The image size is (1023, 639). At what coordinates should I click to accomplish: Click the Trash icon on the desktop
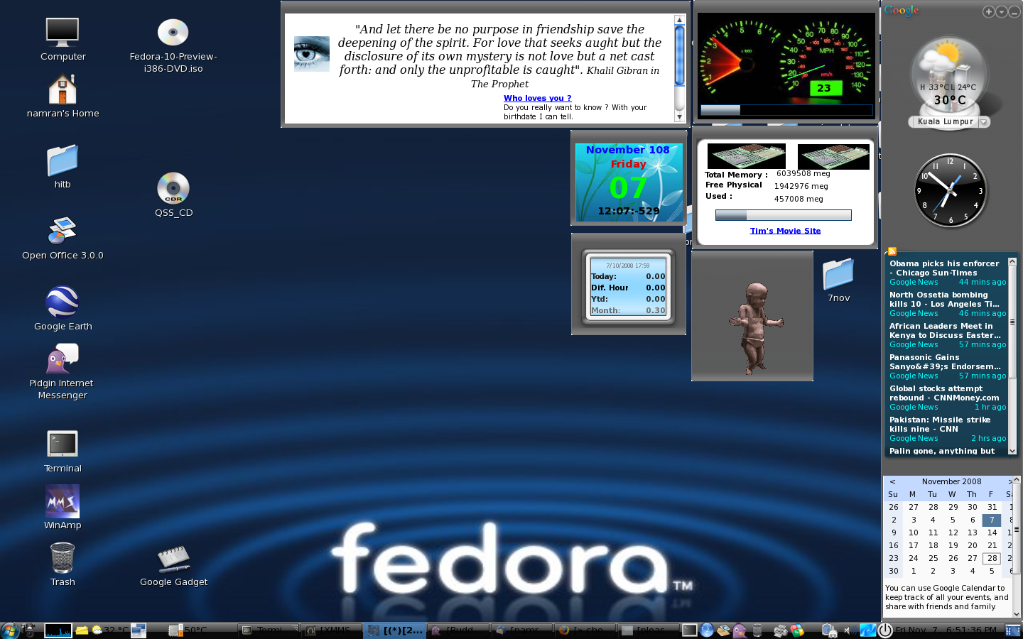pos(63,558)
